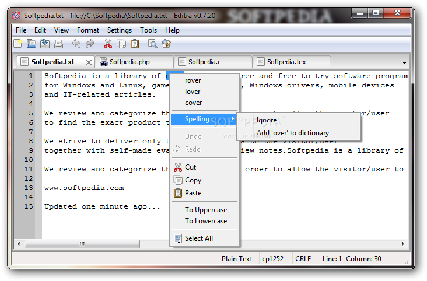Screen dimensions: 427x281
Task: Click the Plain Text status bar field
Action: [x=236, y=259]
